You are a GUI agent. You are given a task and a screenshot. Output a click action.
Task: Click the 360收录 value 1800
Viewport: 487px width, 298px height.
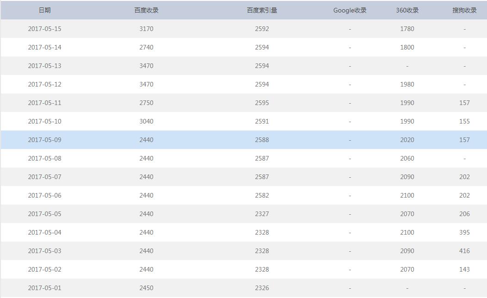pyautogui.click(x=407, y=47)
